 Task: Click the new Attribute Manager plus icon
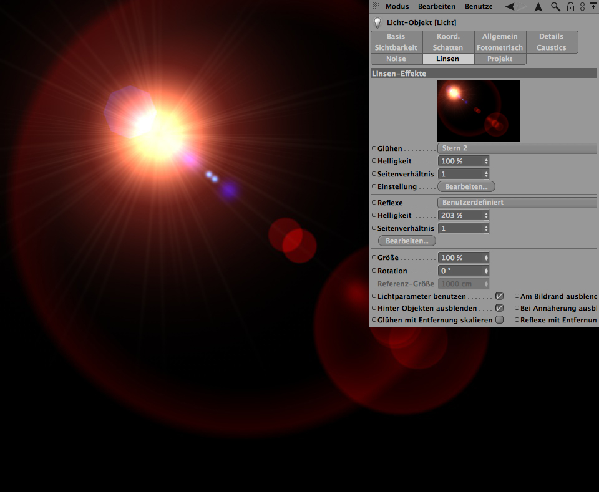(x=593, y=6)
